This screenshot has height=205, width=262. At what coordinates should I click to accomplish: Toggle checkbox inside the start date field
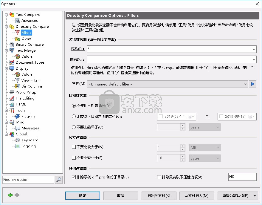[x=161, y=117]
